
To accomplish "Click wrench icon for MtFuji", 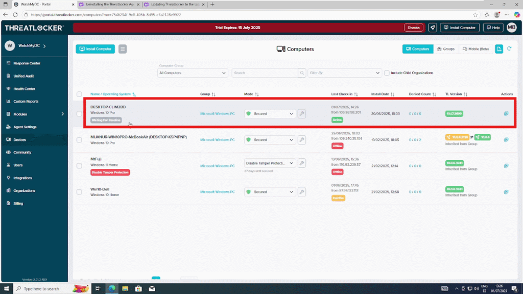I will [302, 163].
